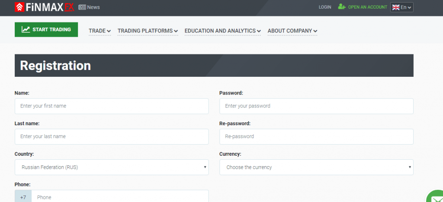Image resolution: width=443 pixels, height=202 pixels.
Task: Click the Last name: field label
Action: (x=27, y=123)
